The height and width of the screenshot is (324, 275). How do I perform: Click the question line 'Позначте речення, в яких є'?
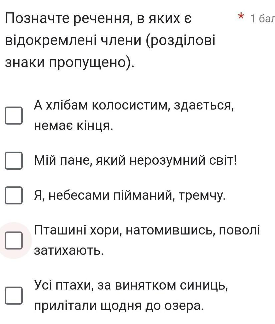coord(98,19)
